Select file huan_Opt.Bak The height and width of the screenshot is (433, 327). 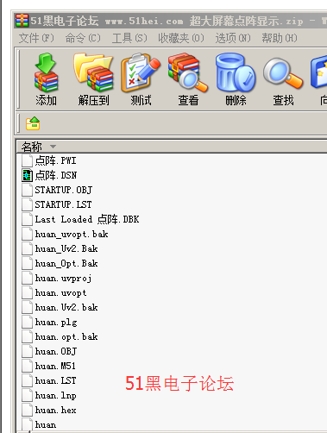coord(66,263)
